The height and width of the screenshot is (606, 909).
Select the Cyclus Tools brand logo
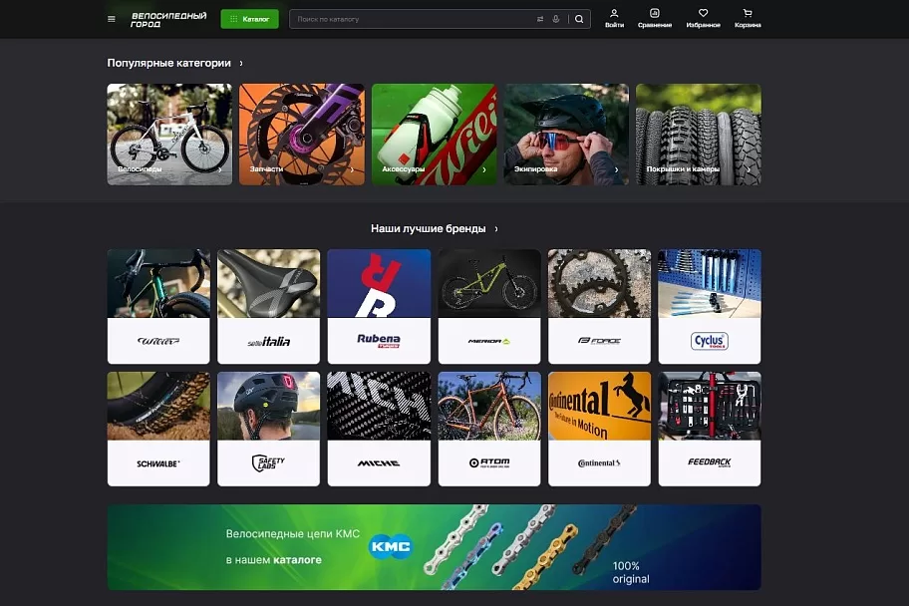coord(710,341)
